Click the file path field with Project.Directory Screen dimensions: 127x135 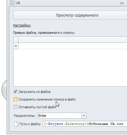[85, 124]
